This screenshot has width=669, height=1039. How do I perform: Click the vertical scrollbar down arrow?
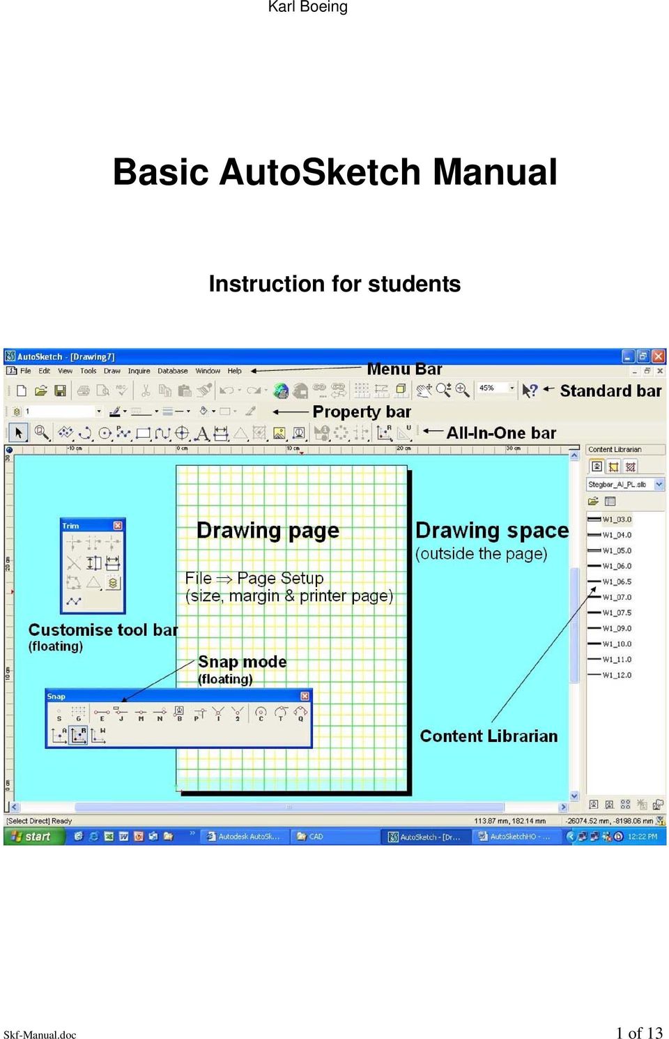coord(574,796)
